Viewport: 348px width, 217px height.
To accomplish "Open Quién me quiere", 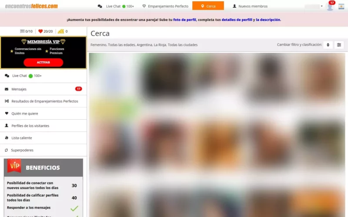I will pyautogui.click(x=43, y=114).
